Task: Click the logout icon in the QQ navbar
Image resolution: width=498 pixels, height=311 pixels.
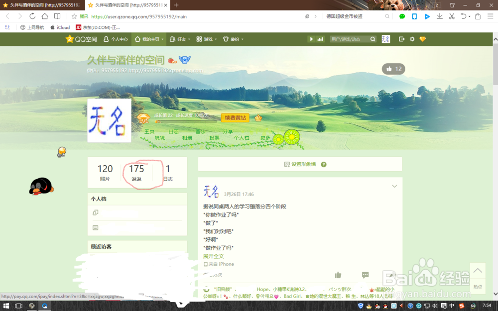Action: point(401,39)
